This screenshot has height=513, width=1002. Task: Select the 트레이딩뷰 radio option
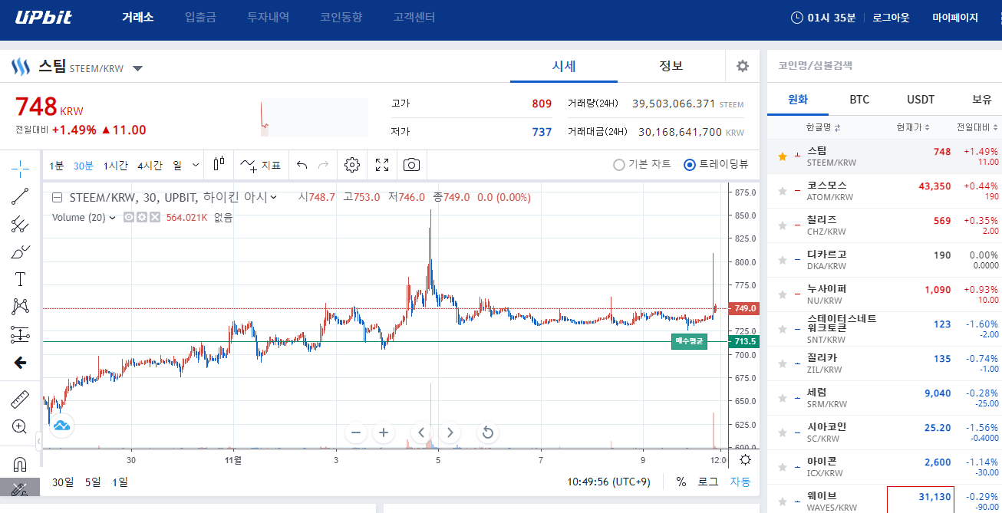(716, 164)
